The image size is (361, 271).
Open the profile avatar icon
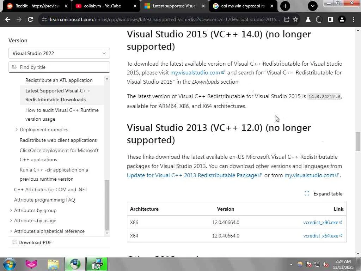tap(342, 20)
